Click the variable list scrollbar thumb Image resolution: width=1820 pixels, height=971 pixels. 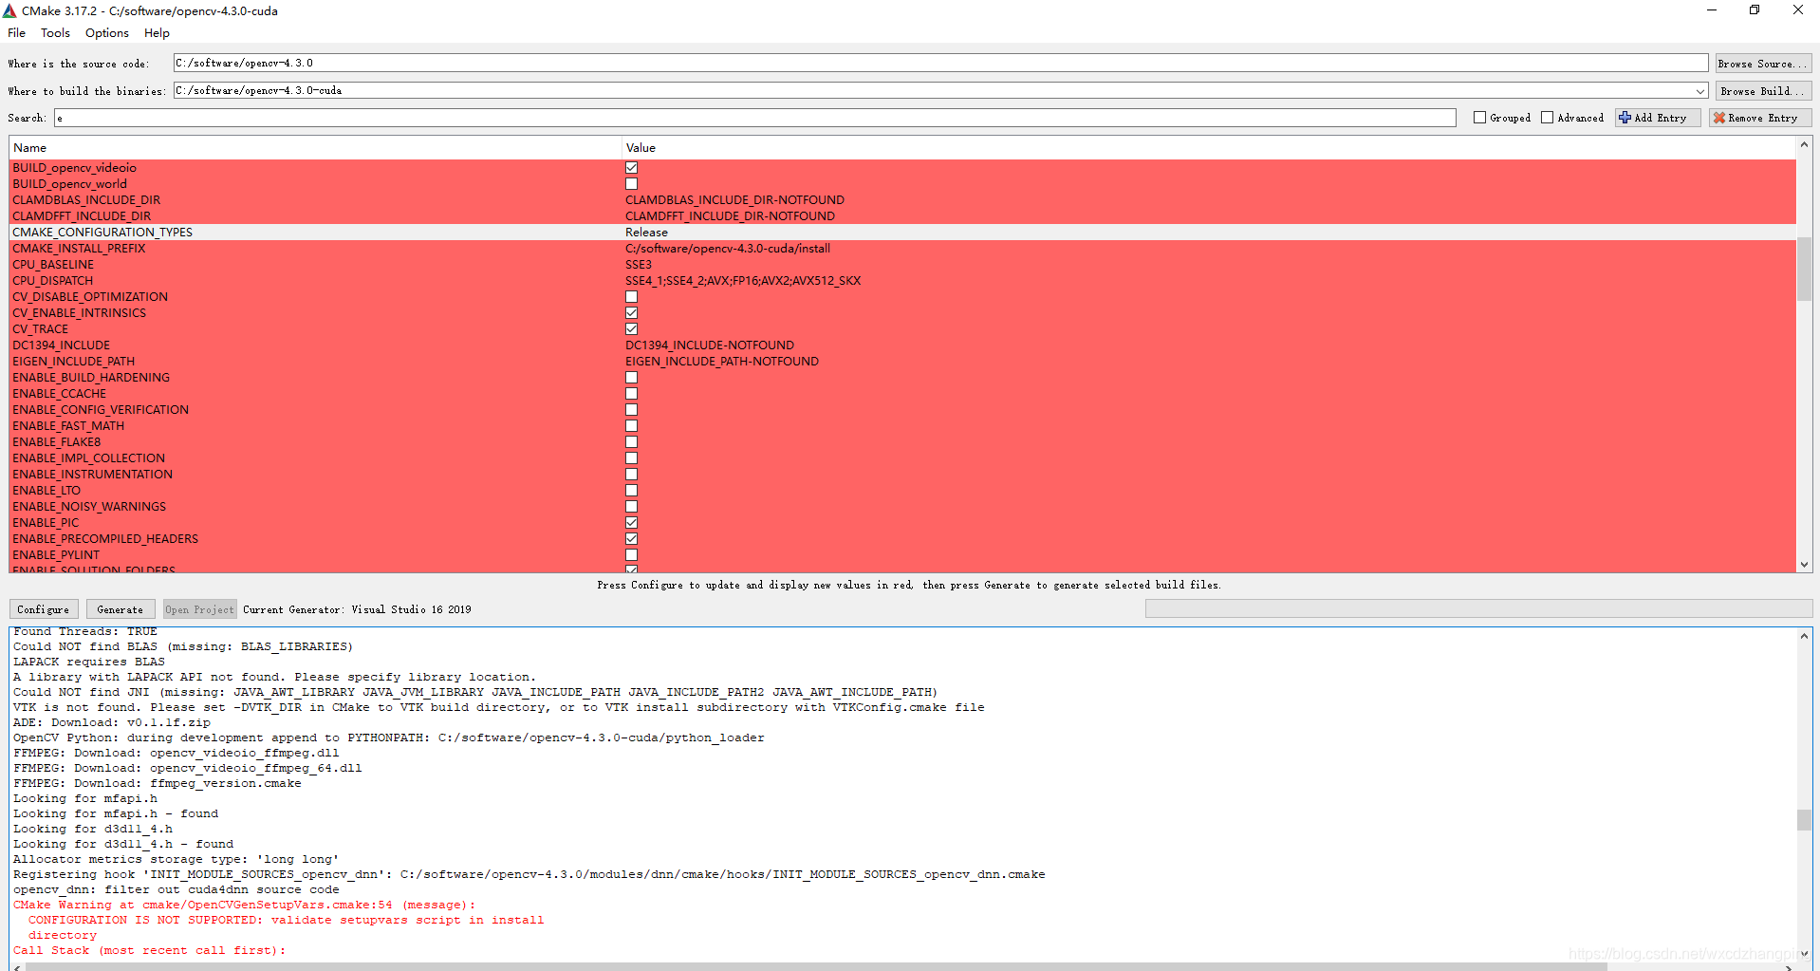(x=1804, y=270)
